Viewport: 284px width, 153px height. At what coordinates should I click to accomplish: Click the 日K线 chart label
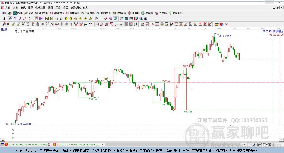tap(4, 30)
